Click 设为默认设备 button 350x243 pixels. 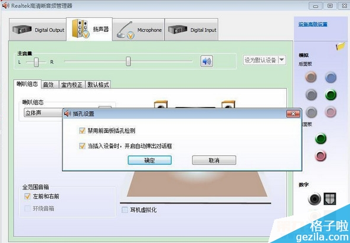click(260, 60)
